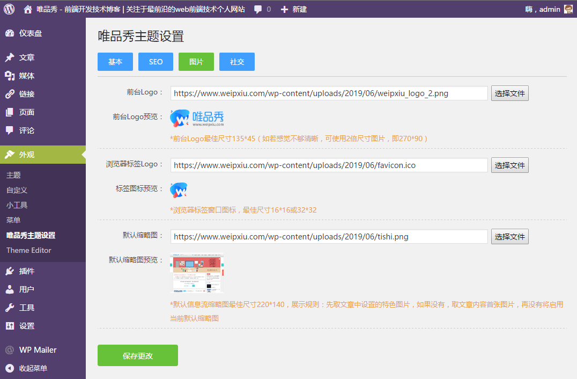Open the 新建 menu in the admin bar

pyautogui.click(x=293, y=9)
